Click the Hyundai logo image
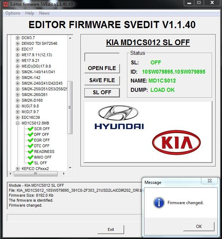The image size is (222, 239). coord(119,117)
